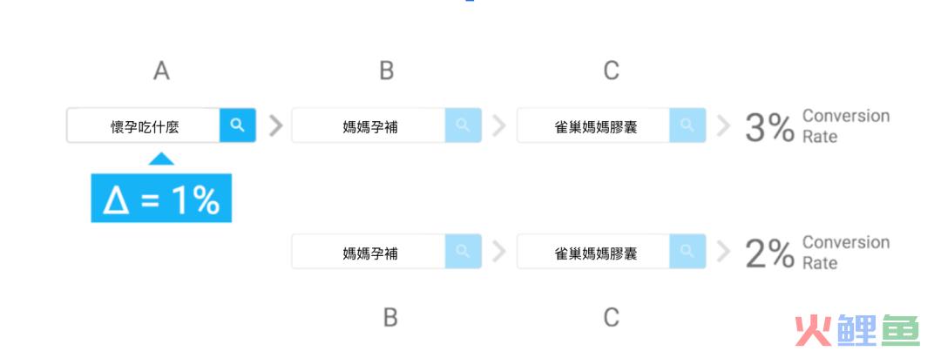Click search icon of bottom-row 雀巢媽媽膠囊 box
941x351 pixels.
687,252
